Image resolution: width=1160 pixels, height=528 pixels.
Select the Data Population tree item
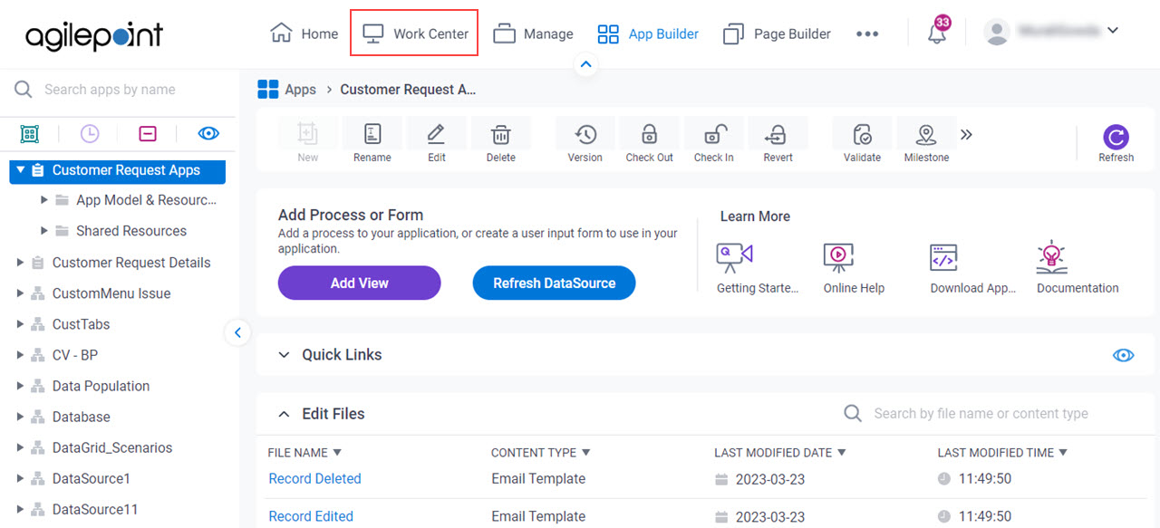101,385
